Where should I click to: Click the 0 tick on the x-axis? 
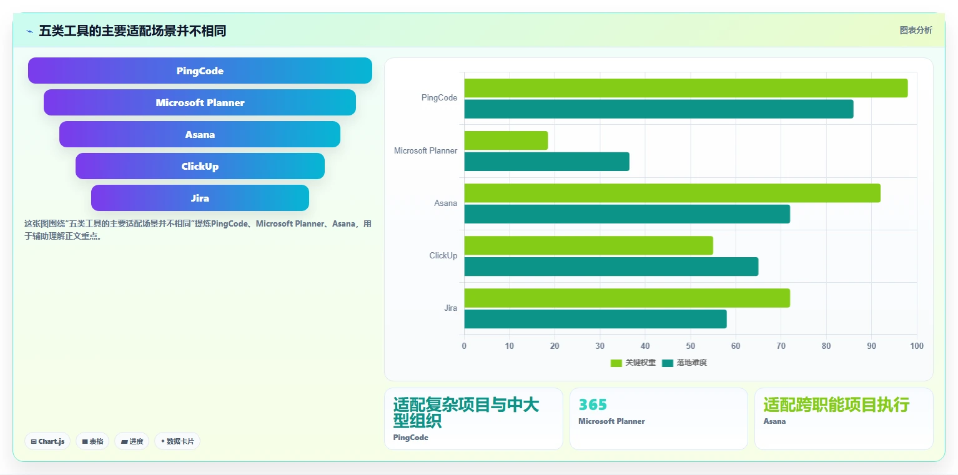click(x=464, y=346)
